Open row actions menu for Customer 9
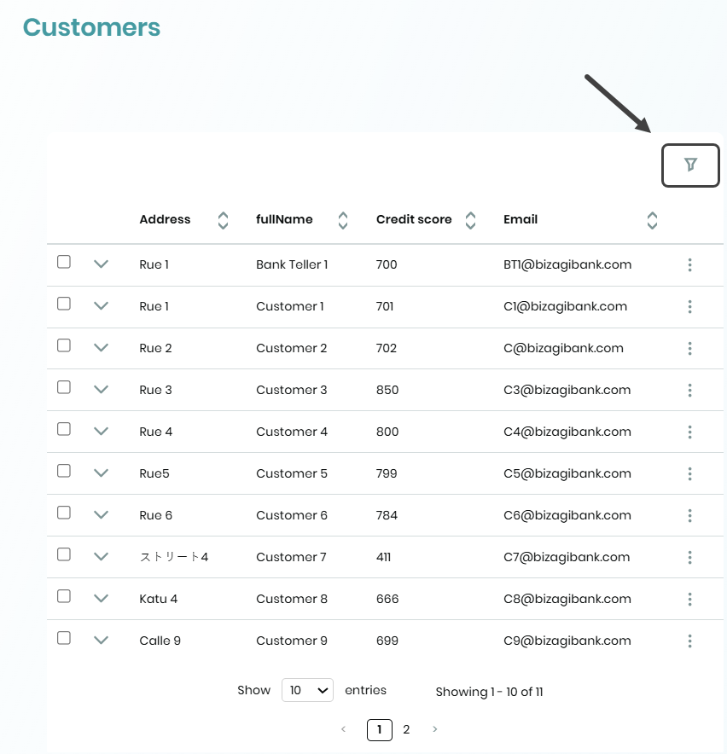The height and width of the screenshot is (754, 727). [689, 641]
